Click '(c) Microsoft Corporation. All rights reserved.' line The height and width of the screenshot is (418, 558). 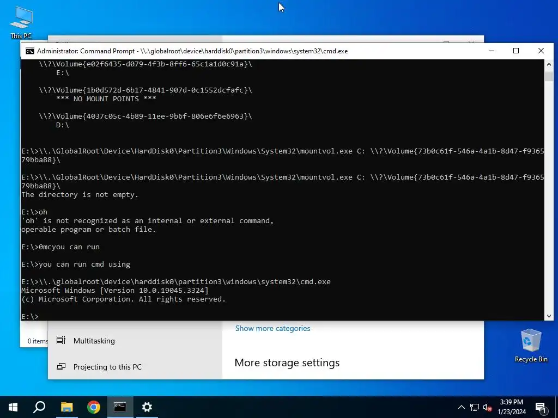[124, 299]
